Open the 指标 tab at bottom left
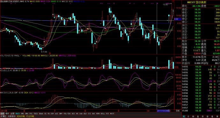220x118 pixels. (x=2, y=114)
